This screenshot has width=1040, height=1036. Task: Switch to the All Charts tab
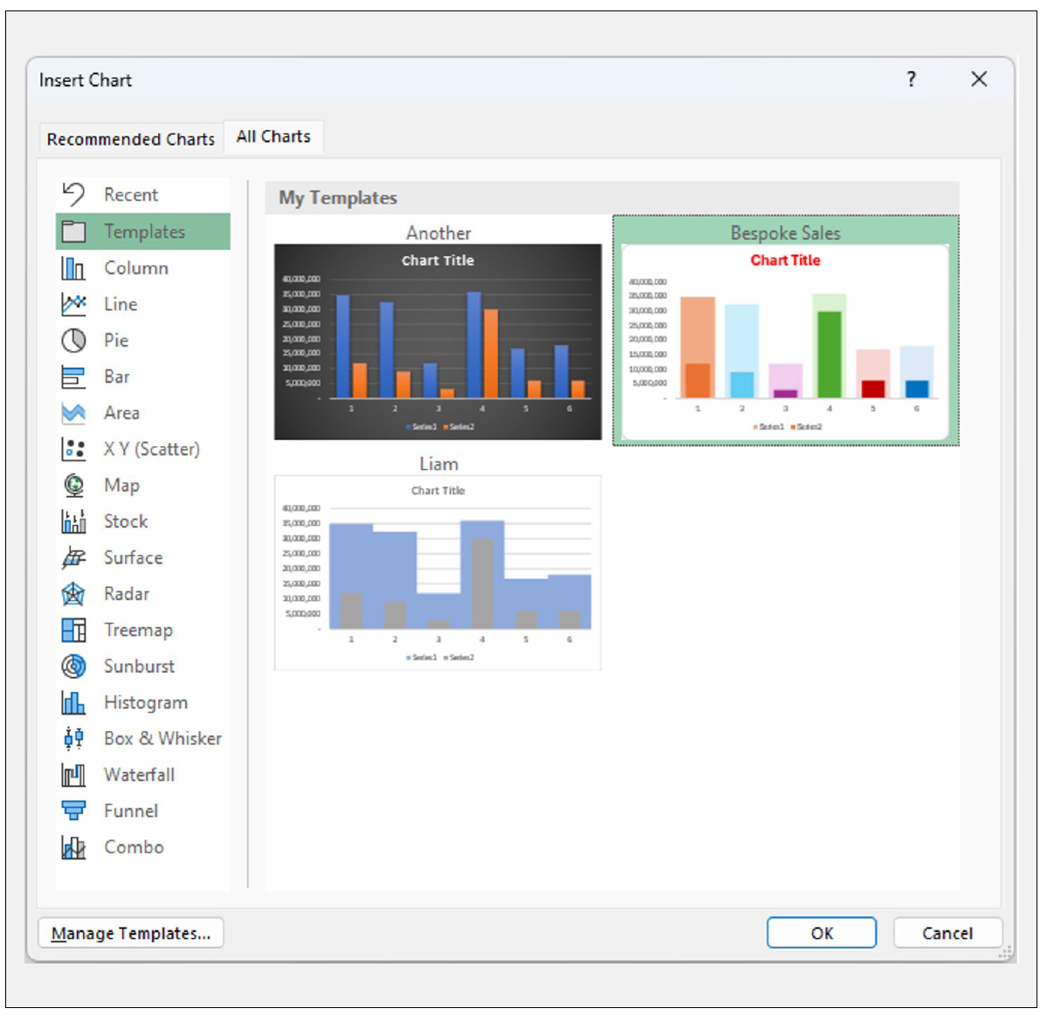tap(272, 135)
